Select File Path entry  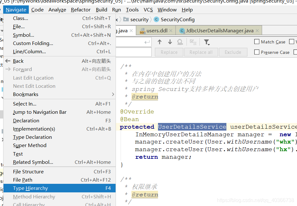tap(60, 180)
